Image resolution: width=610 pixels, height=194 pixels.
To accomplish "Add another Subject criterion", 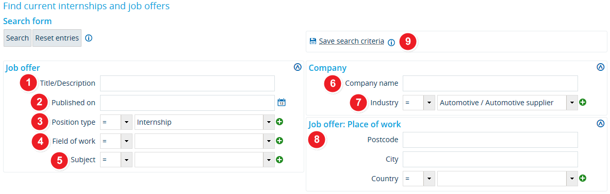I will tap(279, 160).
